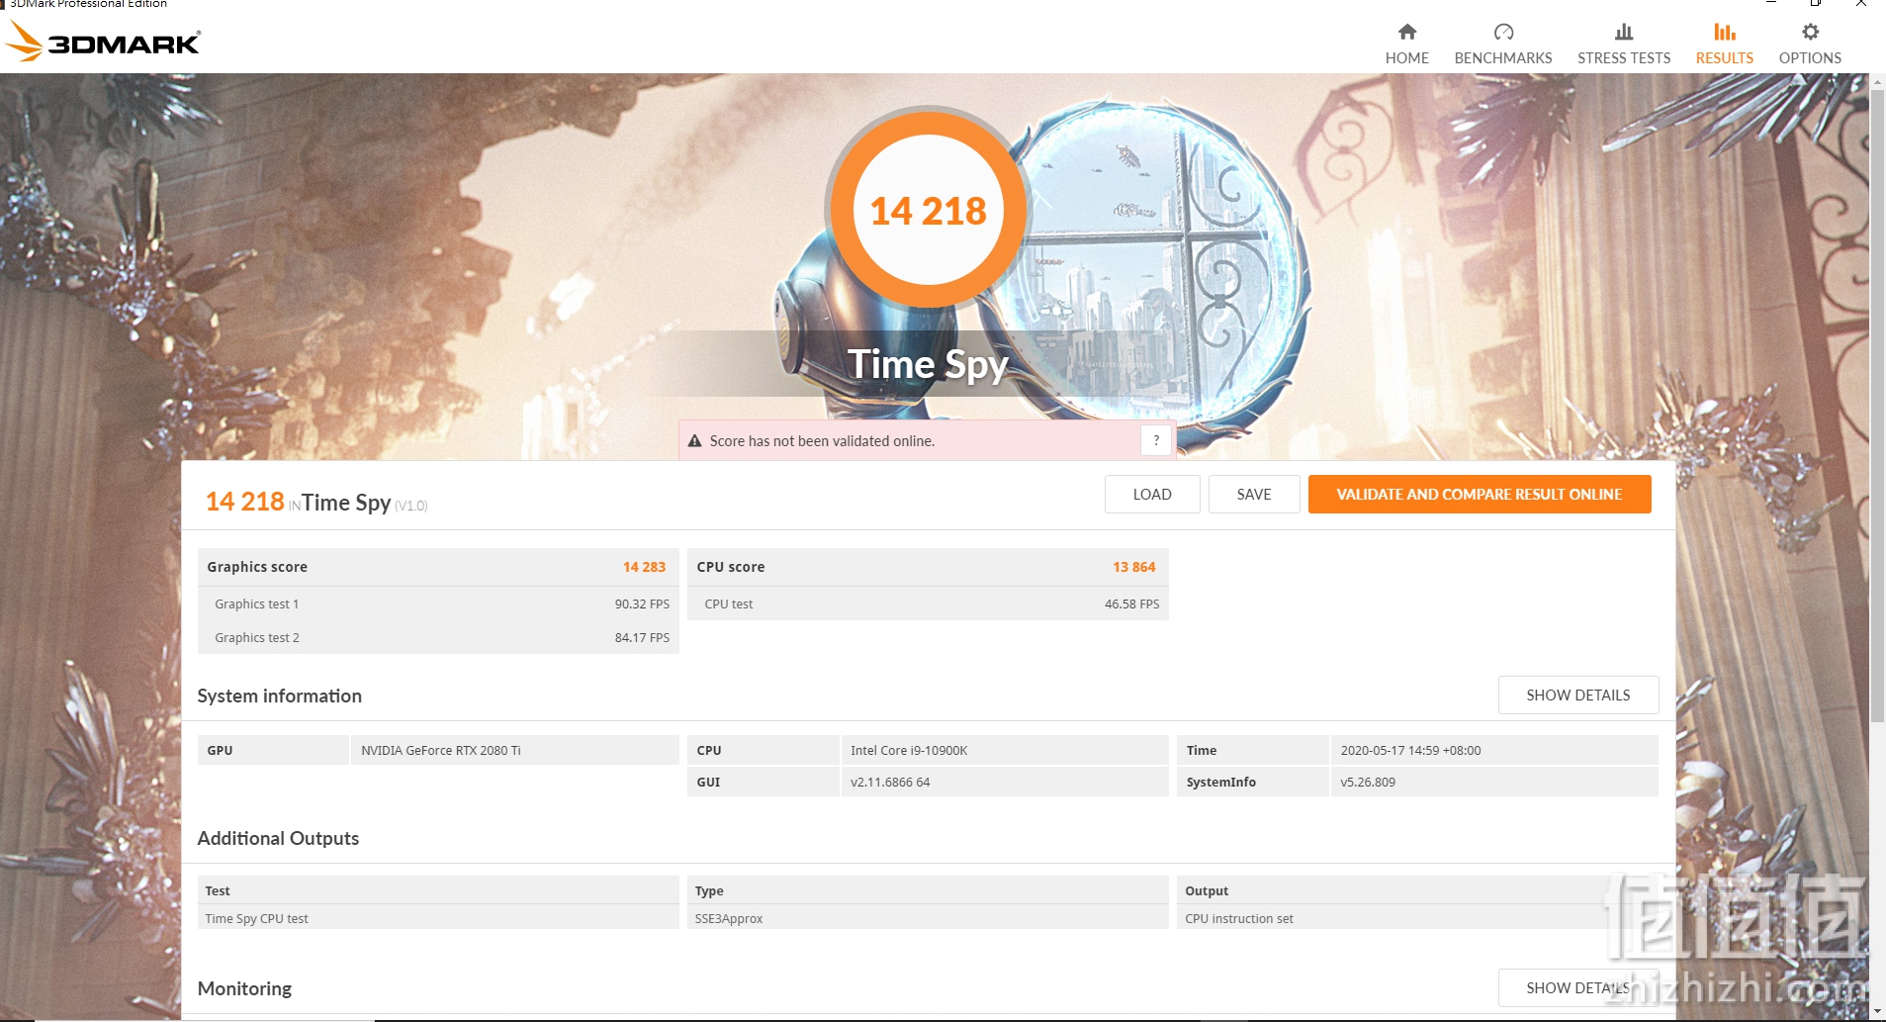The height and width of the screenshot is (1022, 1886).
Task: Show details for Monitoring section
Action: [1578, 988]
